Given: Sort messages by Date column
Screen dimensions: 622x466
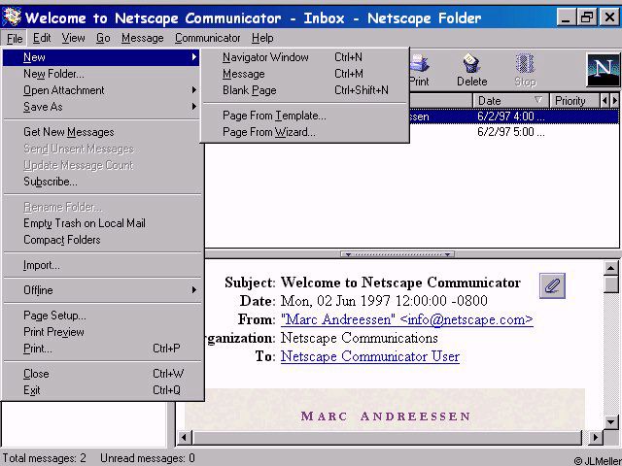Looking at the screenshot, I should (x=510, y=101).
